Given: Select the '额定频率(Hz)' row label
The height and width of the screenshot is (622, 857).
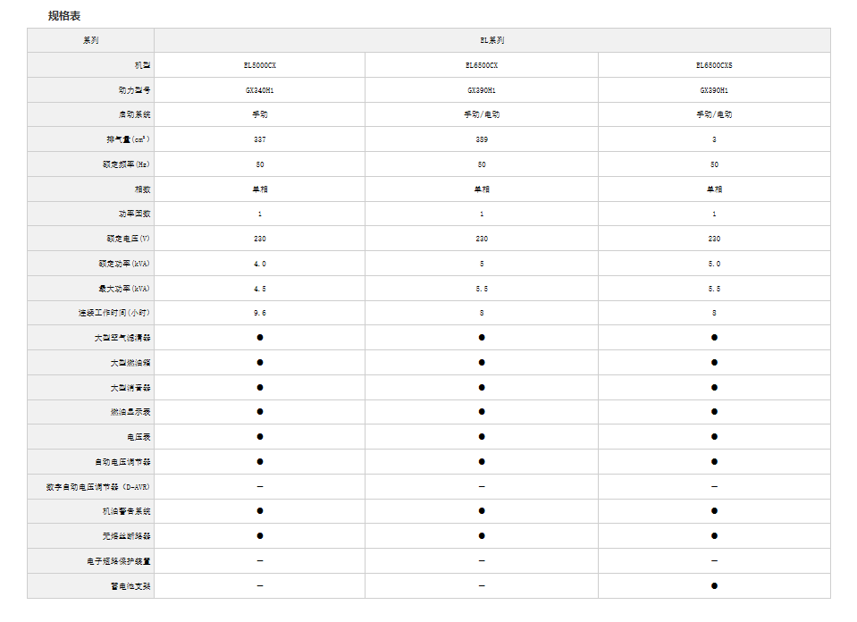Looking at the screenshot, I should [x=126, y=164].
